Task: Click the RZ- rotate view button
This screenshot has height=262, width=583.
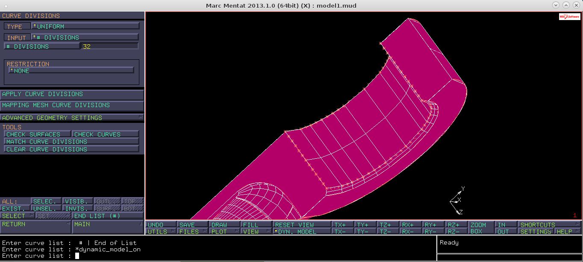Action: [456, 232]
